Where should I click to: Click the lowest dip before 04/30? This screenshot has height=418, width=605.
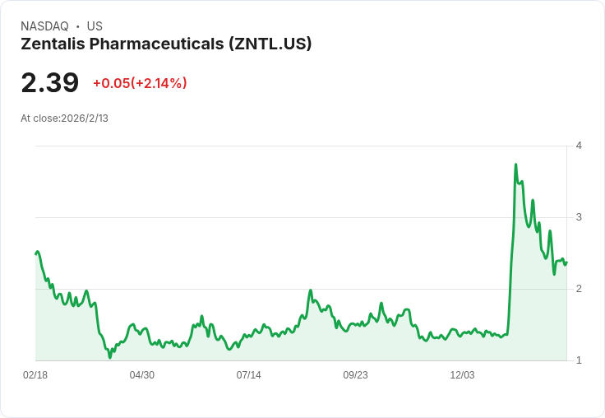(x=110, y=357)
